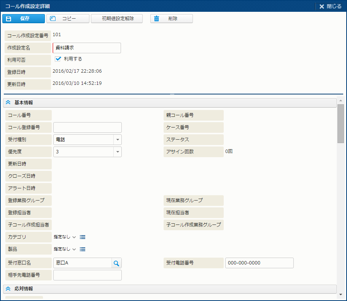Close the dialog with 閉じる
This screenshot has height=301, width=347.
click(x=330, y=6)
